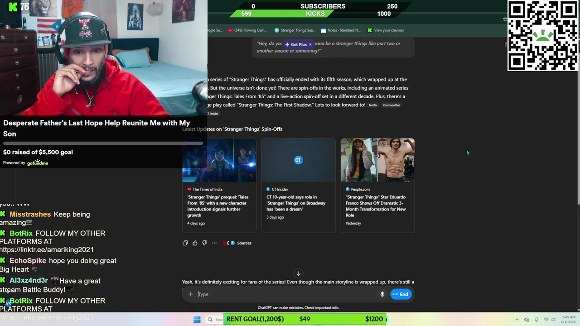Image resolution: width=580 pixels, height=326 pixels.
Task: Click the green Kicks goal progress bar
Action: [x=315, y=14]
